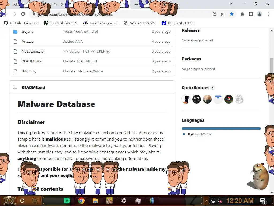Open the notification center icon
The width and height of the screenshot is (274, 206).
pyautogui.click(x=263, y=201)
